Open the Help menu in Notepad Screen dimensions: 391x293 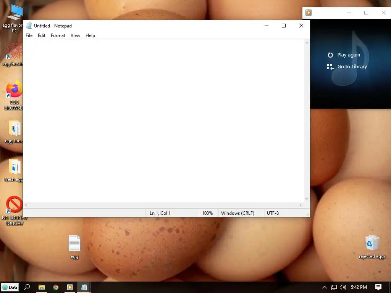90,35
